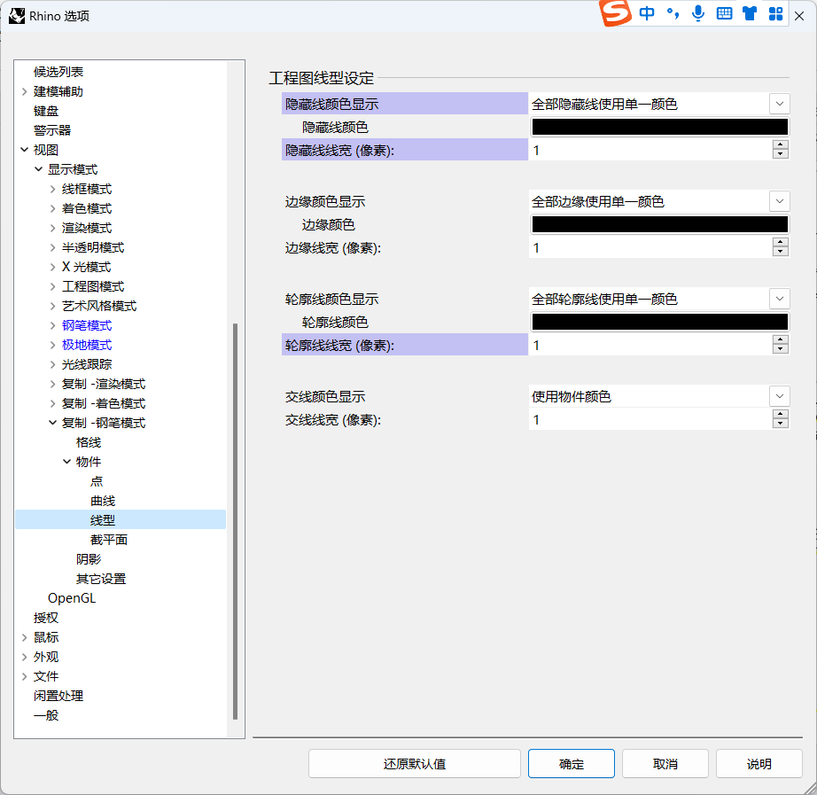Expand the 着色模式 node

(x=52, y=208)
